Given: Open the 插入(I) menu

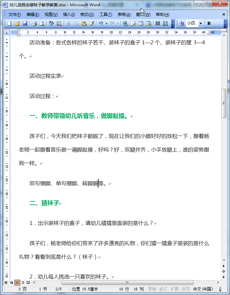Looking at the screenshot, I should pos(69,15).
